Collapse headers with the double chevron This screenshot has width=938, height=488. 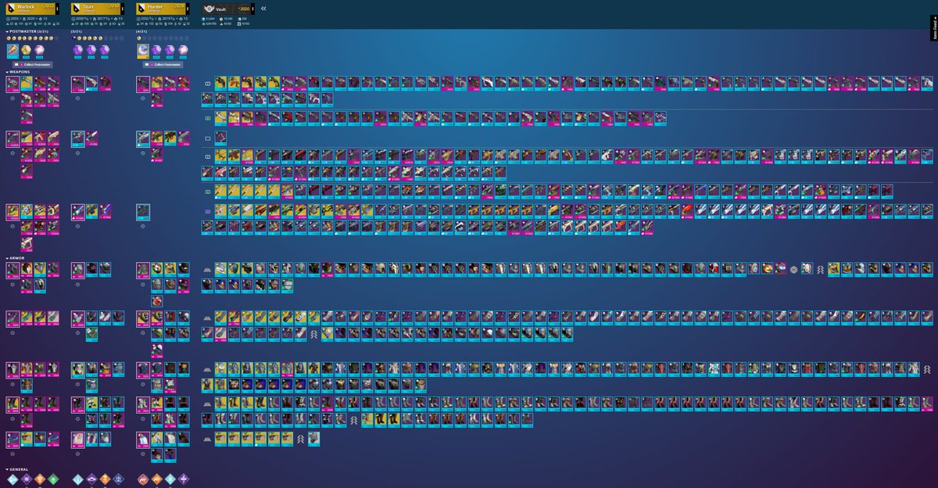pyautogui.click(x=263, y=8)
